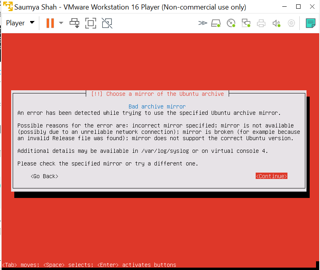
Task: Toggle Unity mode icon
Action: point(106,23)
